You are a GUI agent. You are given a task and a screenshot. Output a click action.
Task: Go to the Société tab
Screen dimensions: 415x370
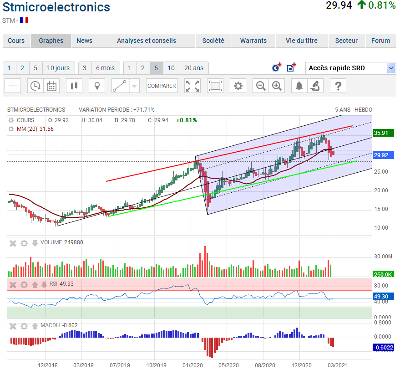(213, 41)
